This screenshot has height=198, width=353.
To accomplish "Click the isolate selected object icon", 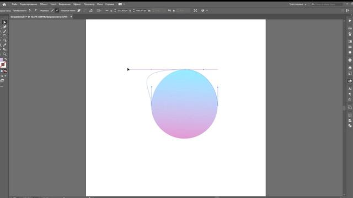I will point(195,10).
